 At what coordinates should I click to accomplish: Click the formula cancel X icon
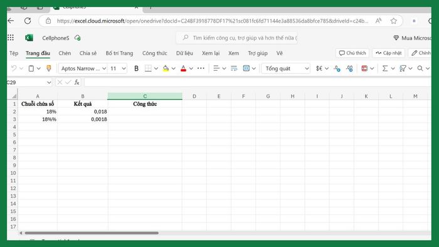point(60,82)
